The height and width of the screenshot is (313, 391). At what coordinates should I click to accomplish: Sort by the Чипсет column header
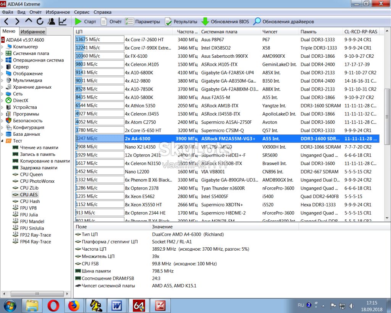coord(279,32)
